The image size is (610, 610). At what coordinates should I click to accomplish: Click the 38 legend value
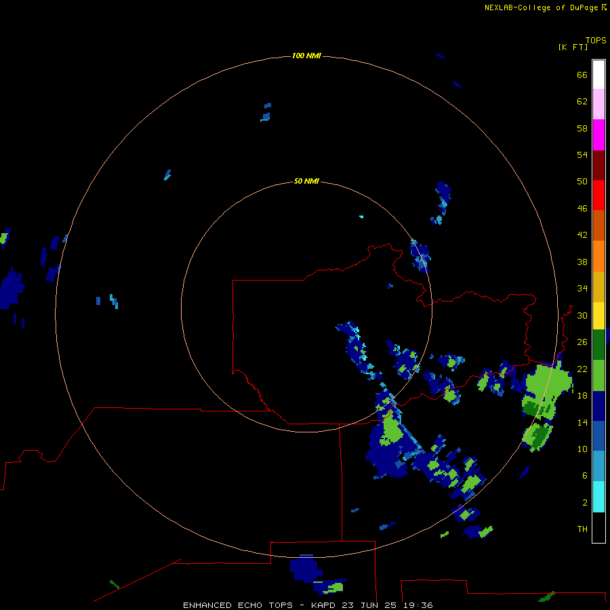pyautogui.click(x=582, y=262)
